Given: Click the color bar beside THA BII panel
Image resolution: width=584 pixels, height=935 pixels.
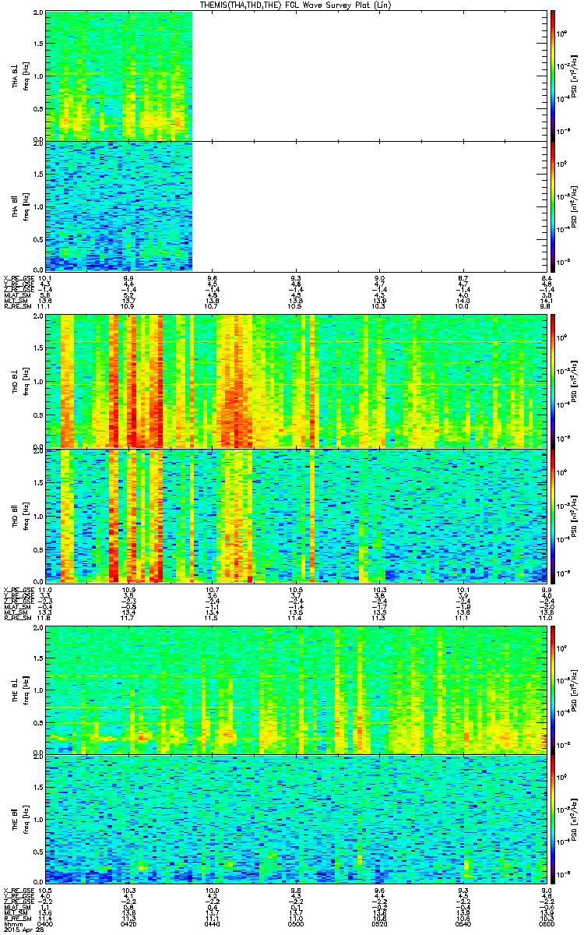Looking at the screenshot, I should (553, 205).
